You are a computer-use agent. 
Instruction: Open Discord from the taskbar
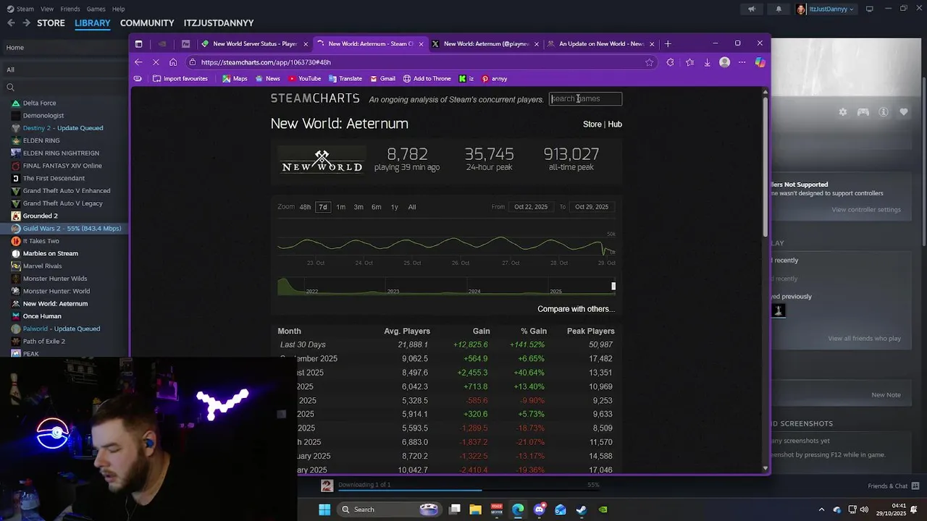coord(539,509)
